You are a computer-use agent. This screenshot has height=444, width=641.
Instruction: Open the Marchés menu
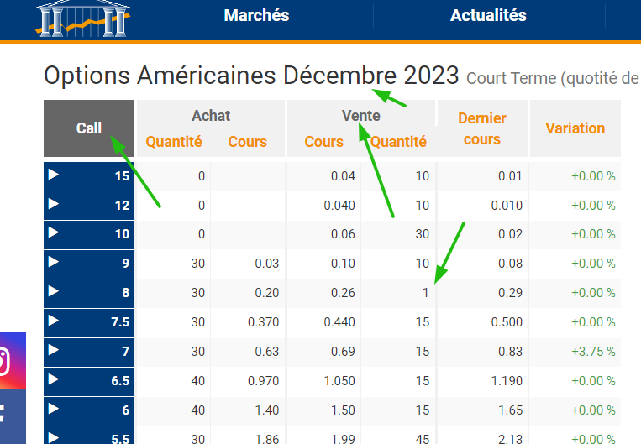256,16
